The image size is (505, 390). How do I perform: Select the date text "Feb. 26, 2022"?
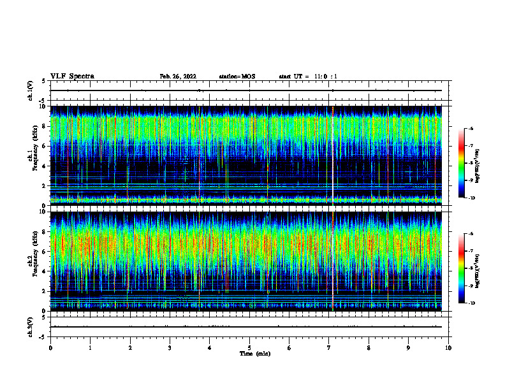pyautogui.click(x=178, y=76)
